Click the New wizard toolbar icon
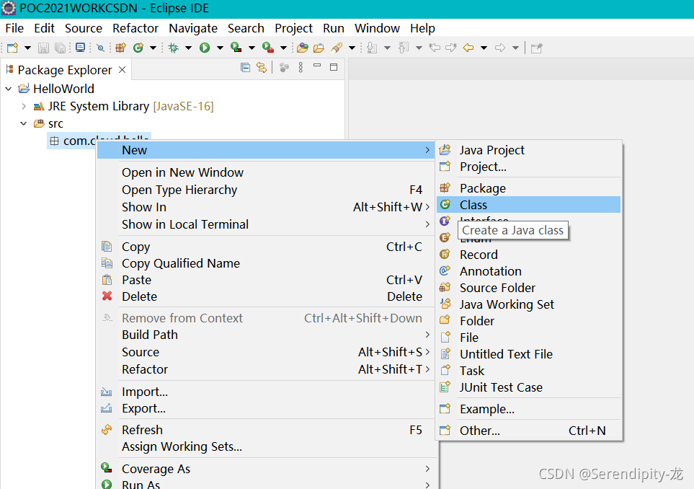Screen dimensions: 694x489 pyautogui.click(x=12, y=48)
